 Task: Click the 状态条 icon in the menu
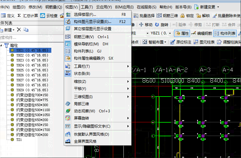pos(68,74)
